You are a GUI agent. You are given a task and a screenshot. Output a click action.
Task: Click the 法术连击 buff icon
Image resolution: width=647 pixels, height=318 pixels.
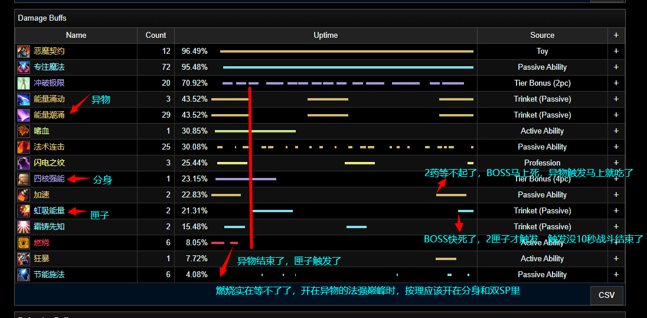tap(23, 147)
